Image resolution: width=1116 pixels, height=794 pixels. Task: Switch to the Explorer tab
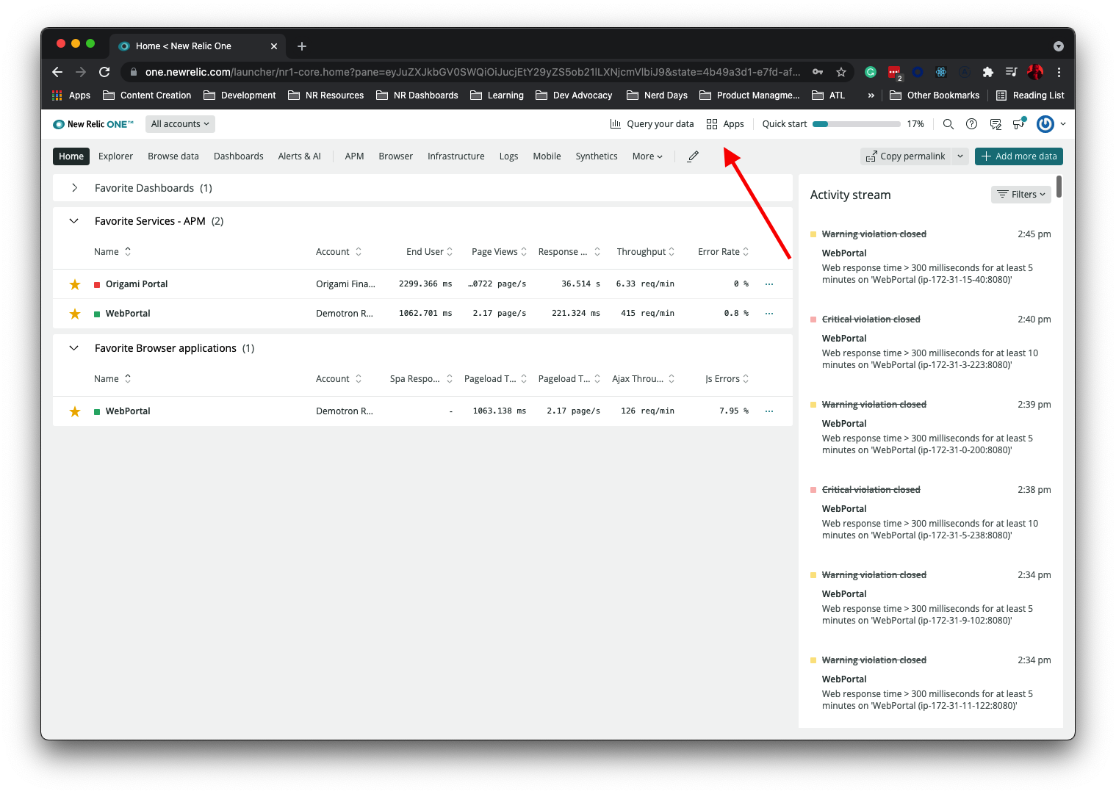coord(116,156)
